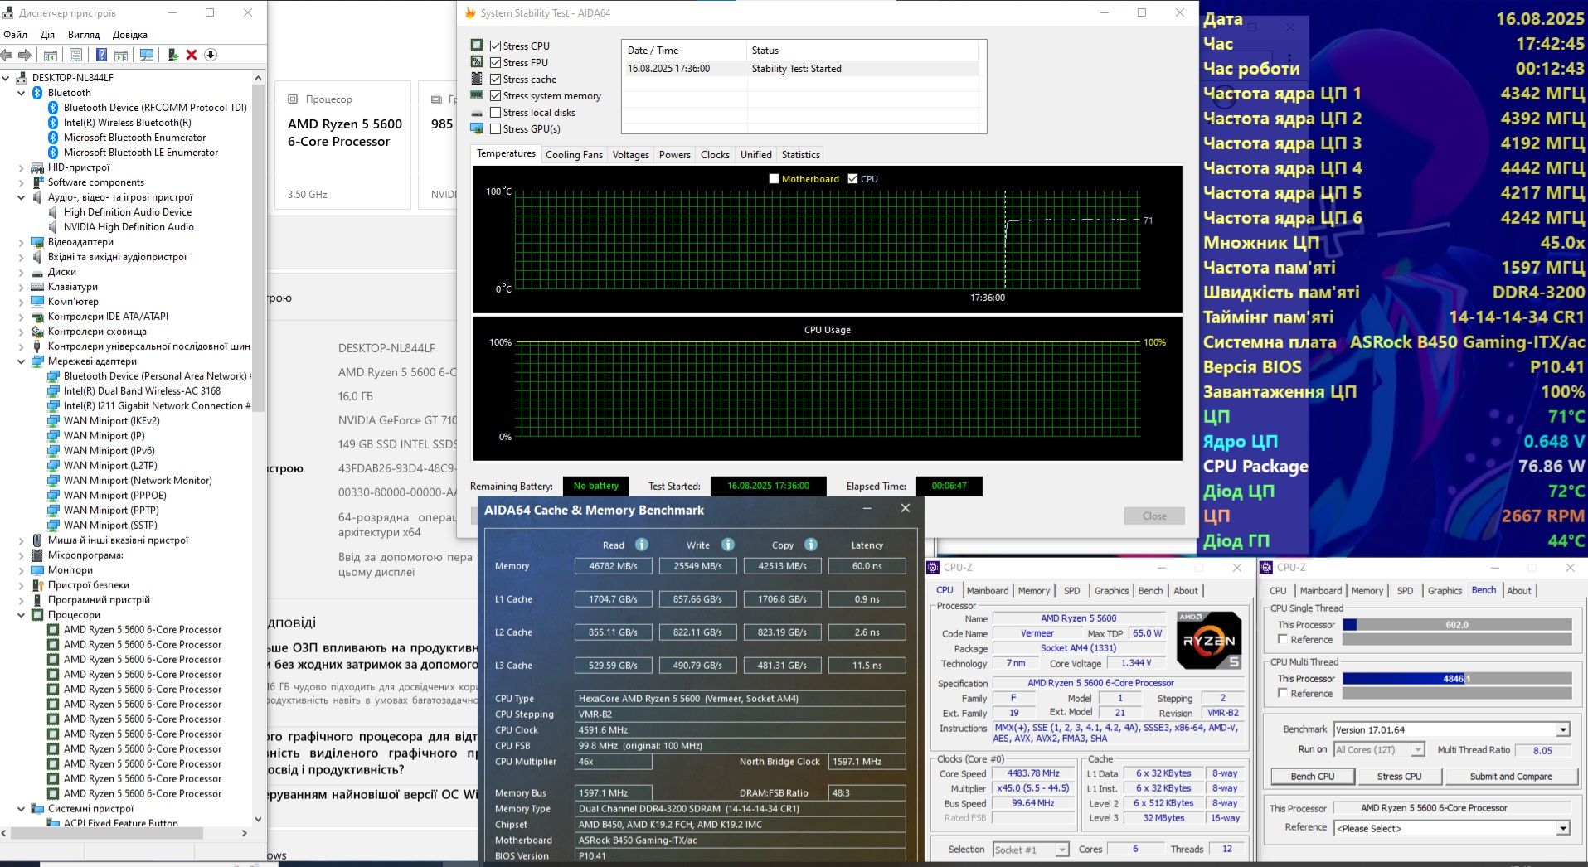The width and height of the screenshot is (1588, 867).
Task: Click the Back arrow in Device Manager toolbar
Action: point(7,55)
